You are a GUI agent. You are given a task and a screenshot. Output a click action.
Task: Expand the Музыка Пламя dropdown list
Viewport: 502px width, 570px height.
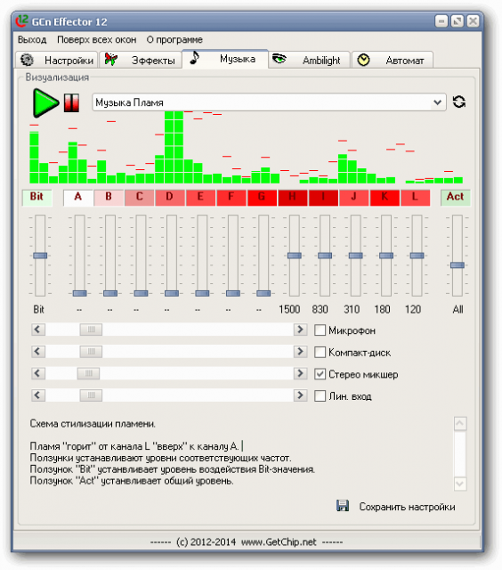pyautogui.click(x=438, y=102)
